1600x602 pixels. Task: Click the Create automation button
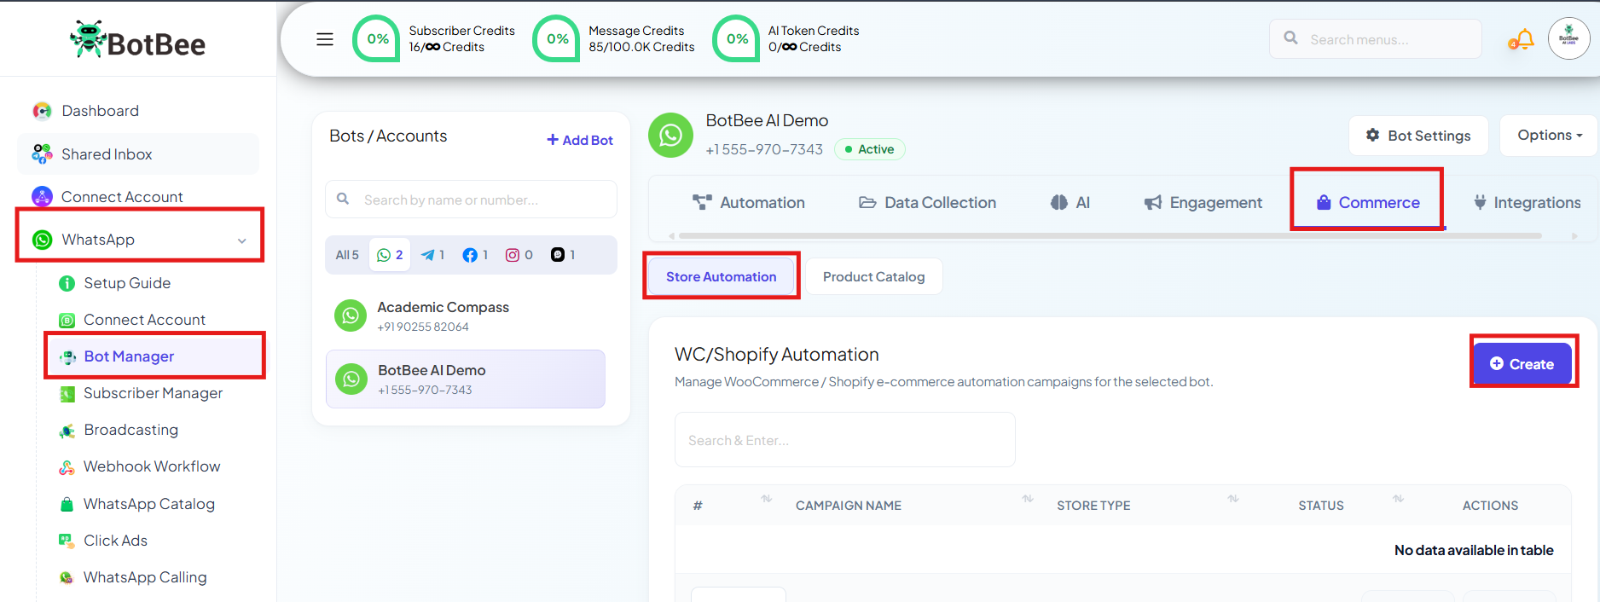coord(1522,364)
